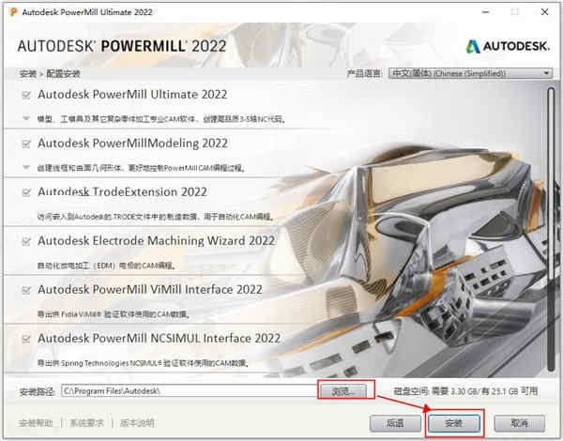The height and width of the screenshot is (441, 563).
Task: Expand PowerMill Ultimate 2022 details arrow
Action: (26, 118)
